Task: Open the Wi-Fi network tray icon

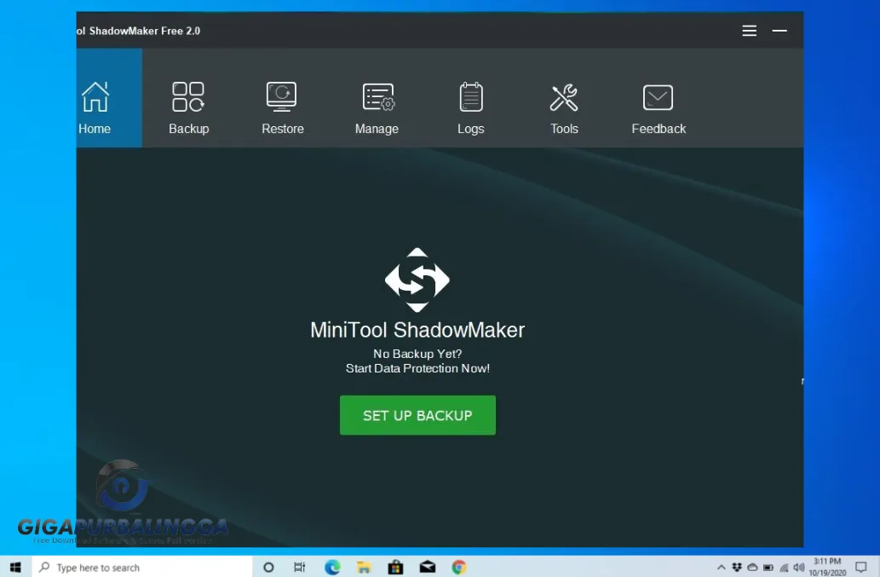Action: (x=784, y=568)
